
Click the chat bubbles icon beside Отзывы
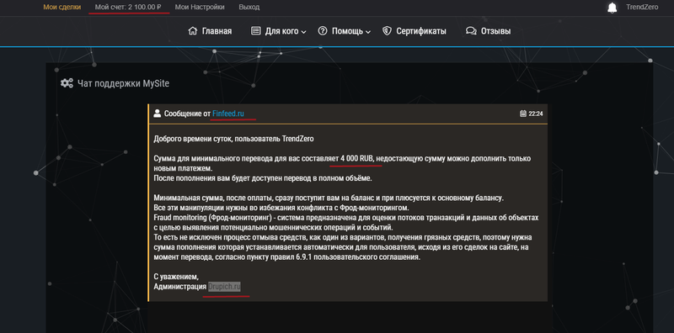pos(471,31)
